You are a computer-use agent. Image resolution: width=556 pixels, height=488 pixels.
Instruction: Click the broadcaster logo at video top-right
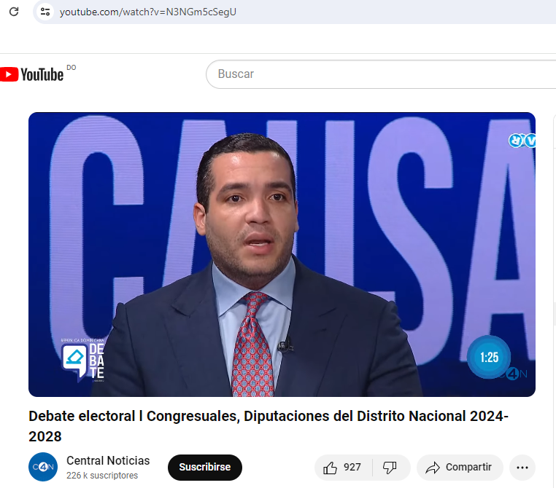pyautogui.click(x=522, y=141)
